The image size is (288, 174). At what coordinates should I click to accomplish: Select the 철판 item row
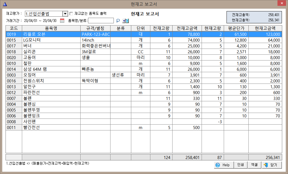click(144, 63)
